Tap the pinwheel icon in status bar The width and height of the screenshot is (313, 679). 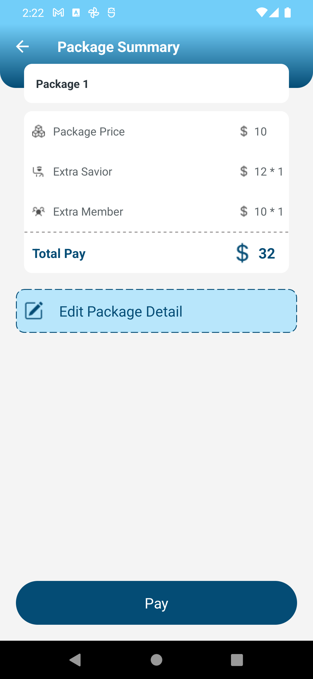pos(94,13)
